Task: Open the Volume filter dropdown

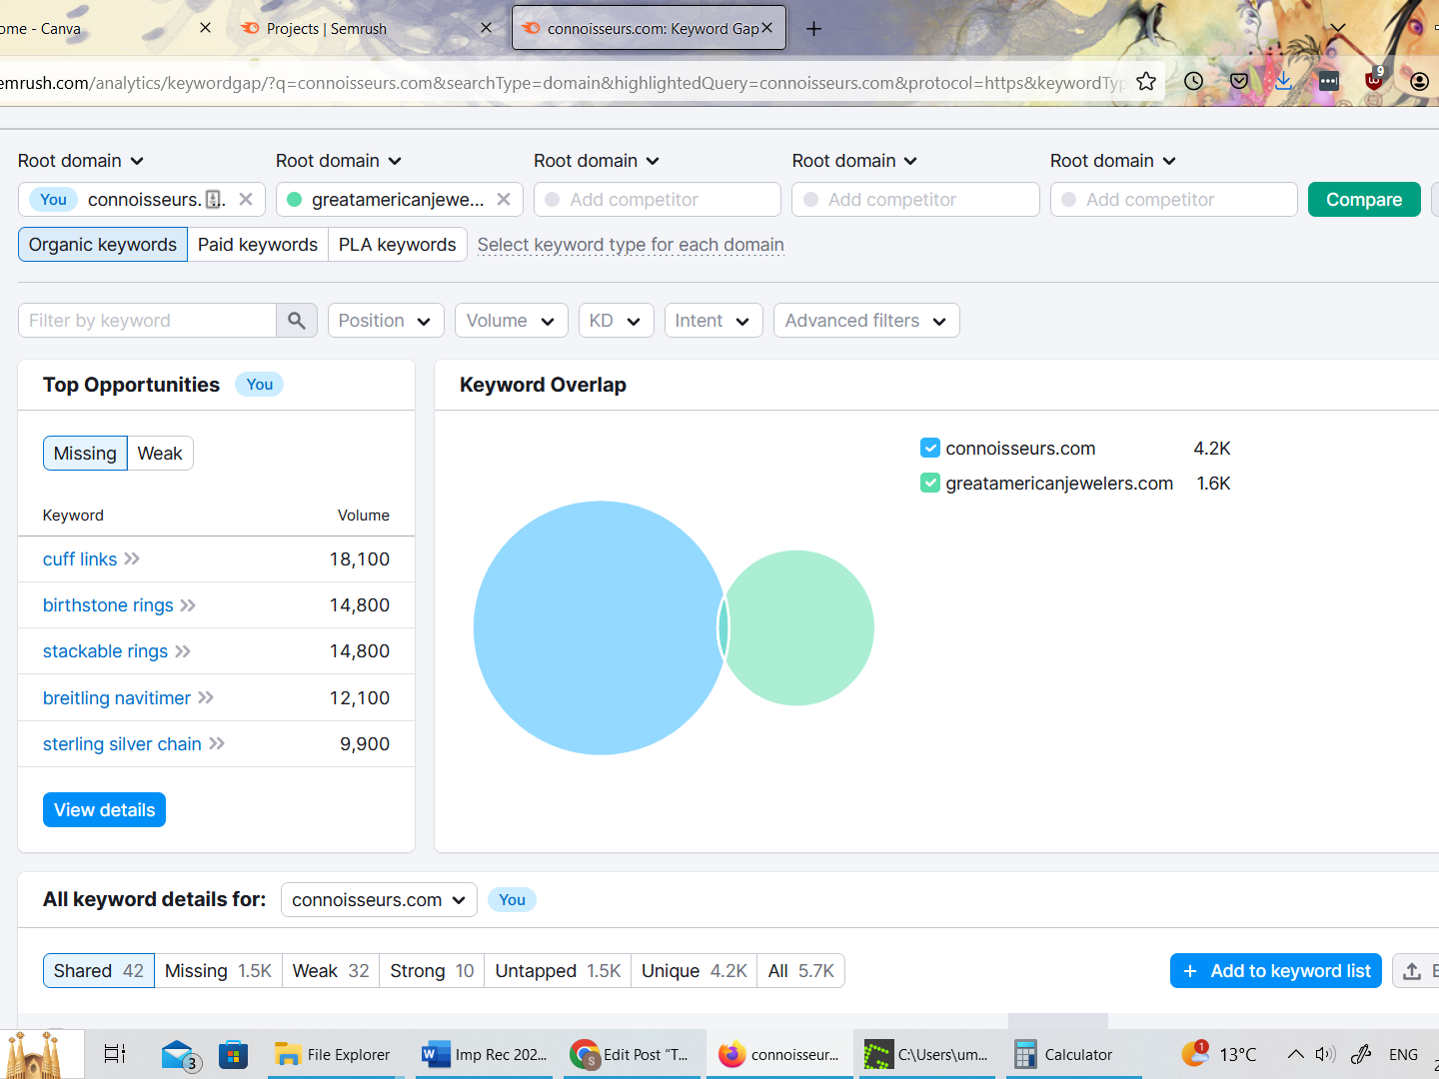Action: [512, 321]
